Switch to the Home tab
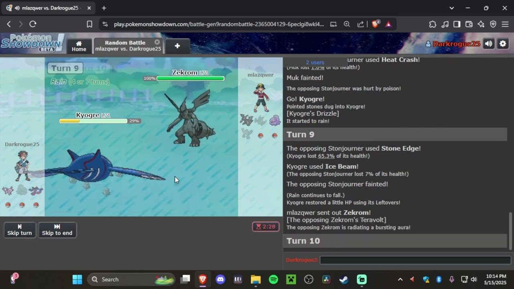 coord(79,46)
